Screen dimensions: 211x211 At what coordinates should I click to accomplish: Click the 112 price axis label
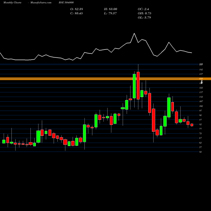(201, 97)
